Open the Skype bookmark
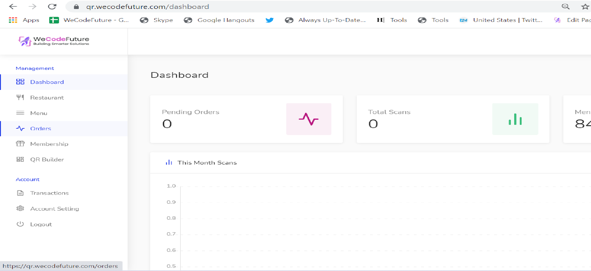The height and width of the screenshot is (271, 591). tap(157, 20)
